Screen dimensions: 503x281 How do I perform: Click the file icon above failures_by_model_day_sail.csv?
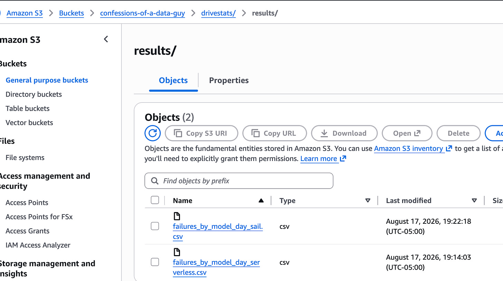[x=177, y=216]
